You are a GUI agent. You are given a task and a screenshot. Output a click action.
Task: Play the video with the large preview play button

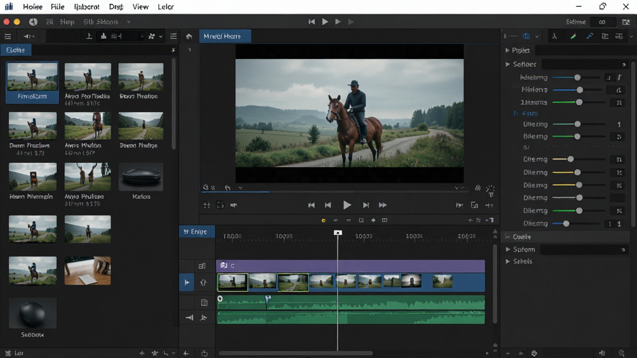pyautogui.click(x=347, y=205)
